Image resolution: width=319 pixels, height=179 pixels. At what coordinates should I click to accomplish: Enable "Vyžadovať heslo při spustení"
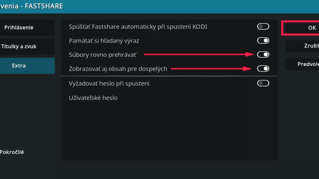(x=263, y=83)
